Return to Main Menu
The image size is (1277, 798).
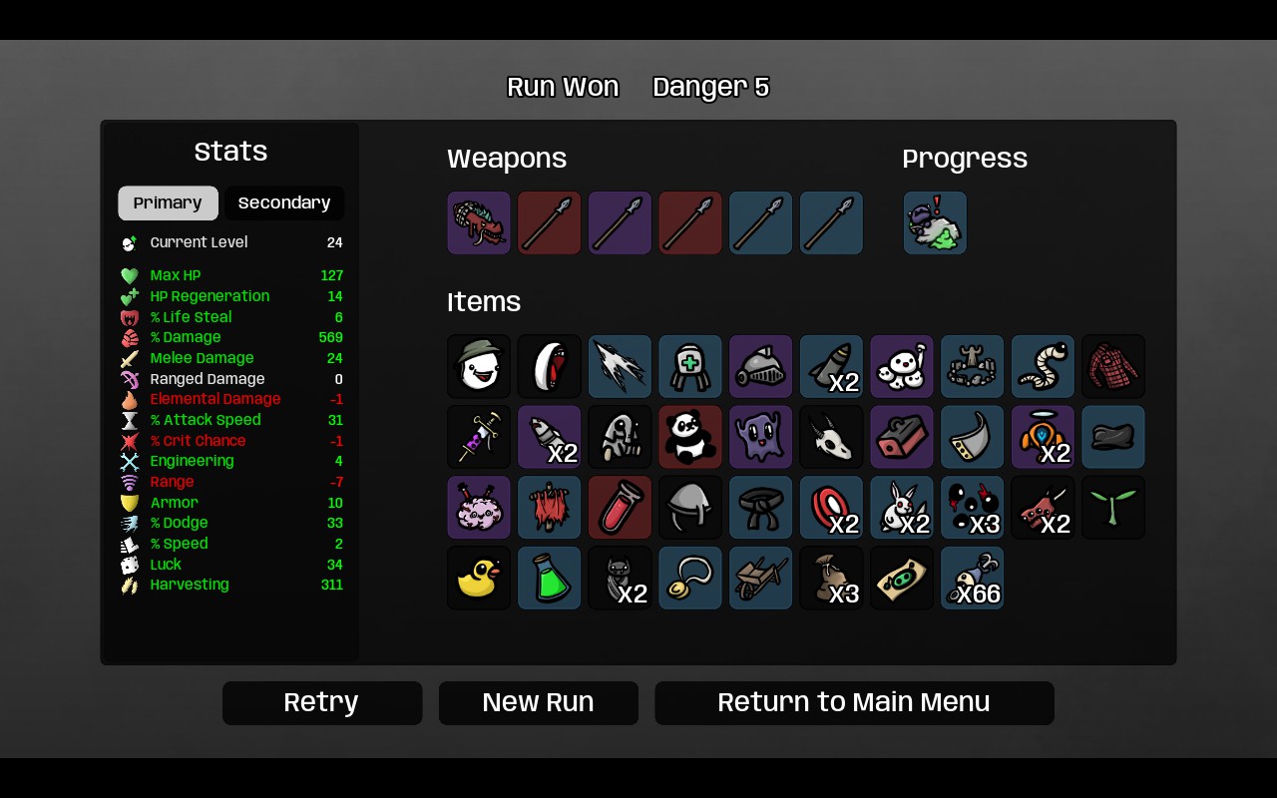click(x=854, y=703)
